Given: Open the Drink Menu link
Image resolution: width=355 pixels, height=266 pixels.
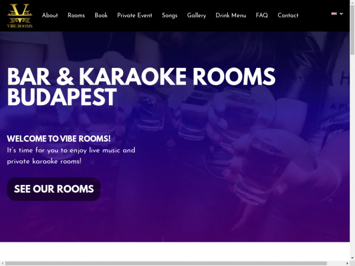Looking at the screenshot, I should pyautogui.click(x=231, y=15).
